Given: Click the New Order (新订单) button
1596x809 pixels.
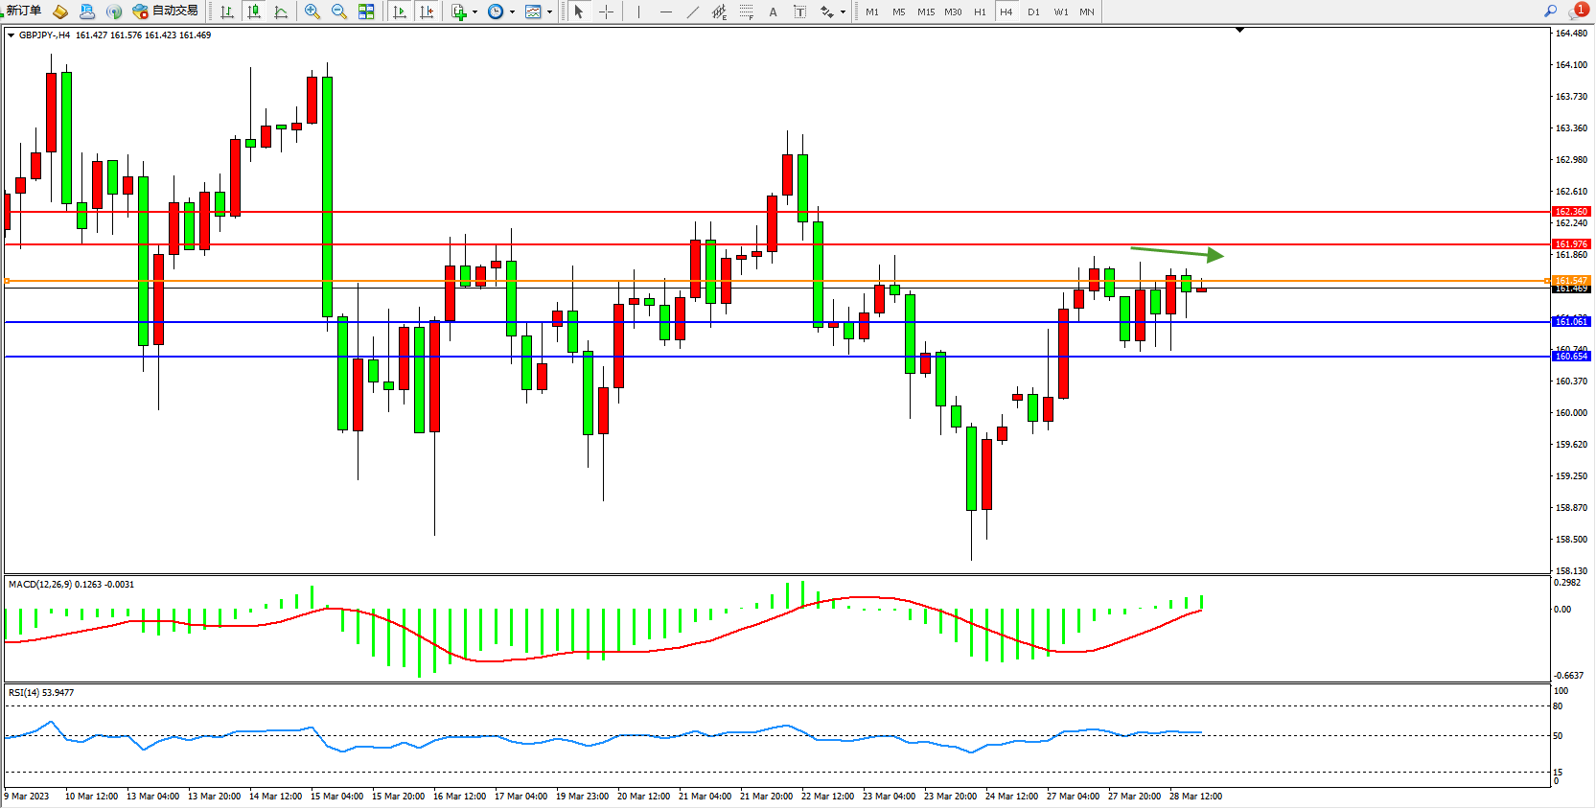Looking at the screenshot, I should pyautogui.click(x=23, y=12).
